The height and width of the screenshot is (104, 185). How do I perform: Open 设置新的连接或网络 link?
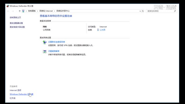(56, 42)
